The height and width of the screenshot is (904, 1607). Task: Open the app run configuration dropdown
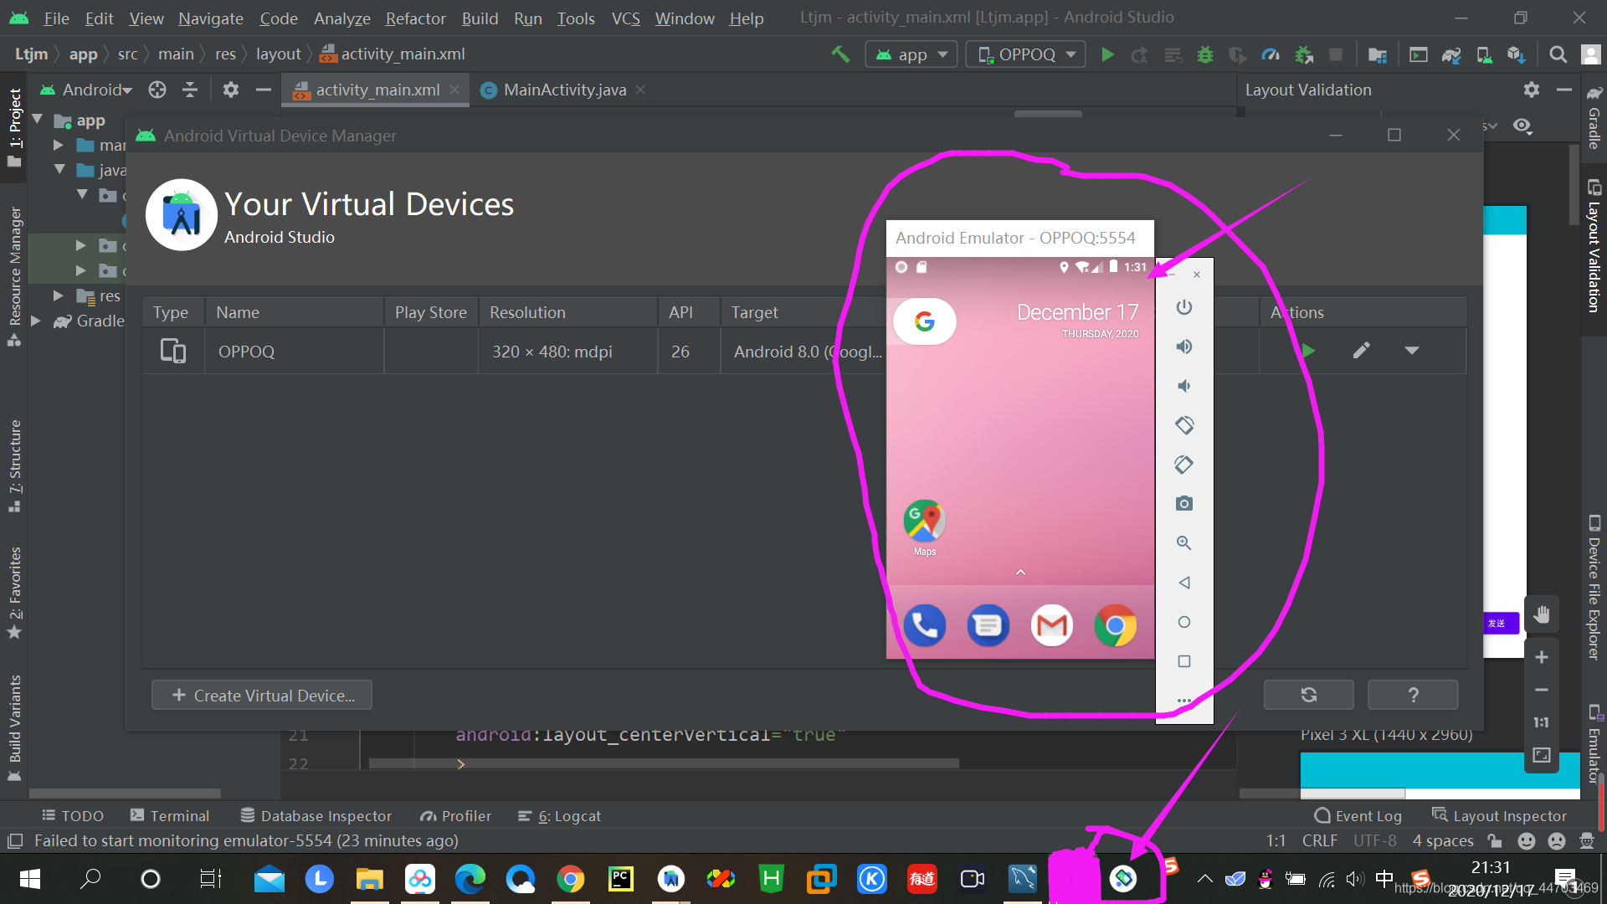(x=911, y=54)
